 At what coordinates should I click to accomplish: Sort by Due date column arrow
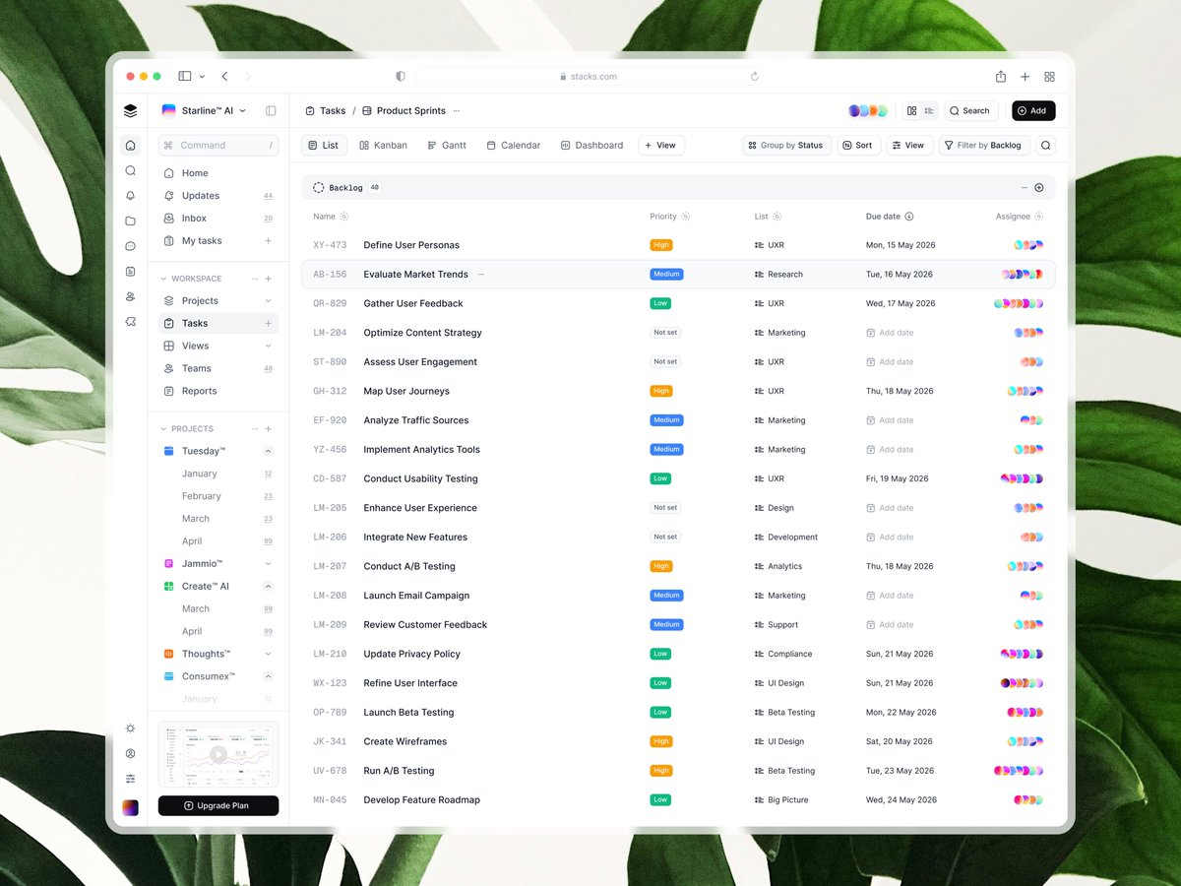(x=909, y=217)
